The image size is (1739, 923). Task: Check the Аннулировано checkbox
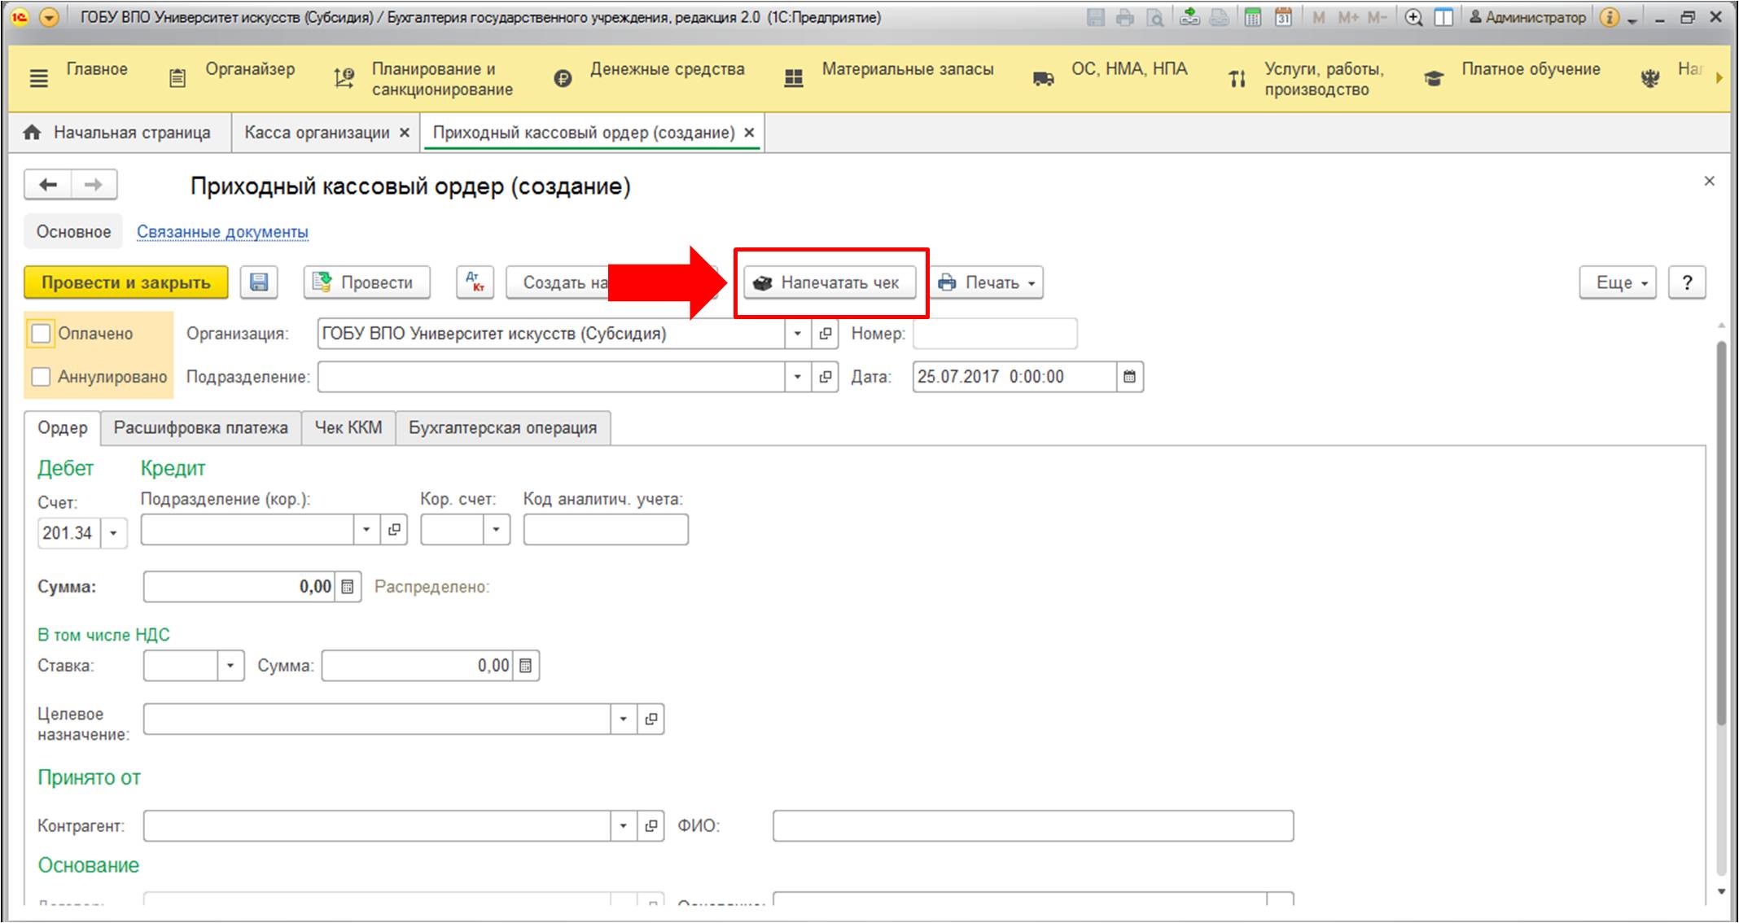pos(41,377)
